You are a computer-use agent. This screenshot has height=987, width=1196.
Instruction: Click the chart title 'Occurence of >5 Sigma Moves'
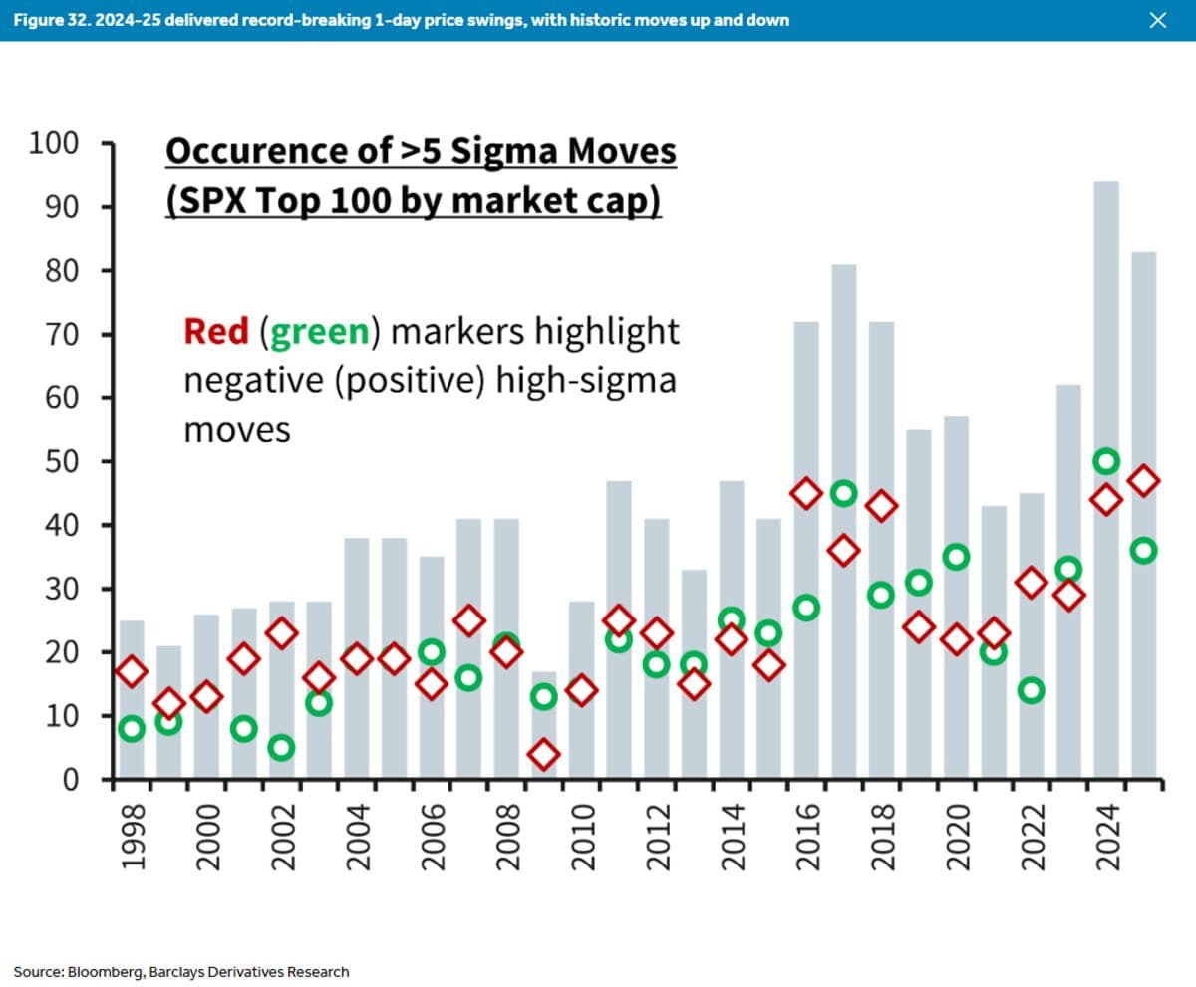click(x=422, y=151)
